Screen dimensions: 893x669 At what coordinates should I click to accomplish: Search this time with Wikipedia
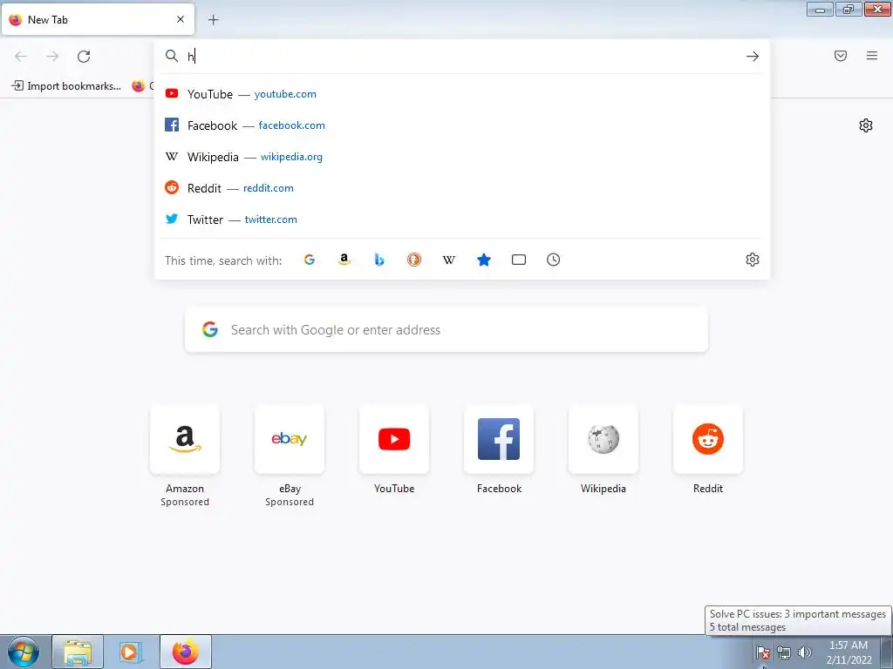click(449, 260)
